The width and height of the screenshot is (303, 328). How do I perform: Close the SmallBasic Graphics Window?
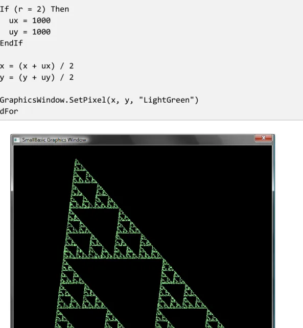tap(263, 138)
